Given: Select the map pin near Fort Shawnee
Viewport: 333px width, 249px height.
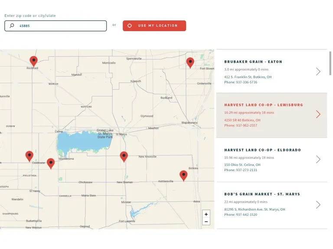Looking at the screenshot, I should (x=190, y=63).
